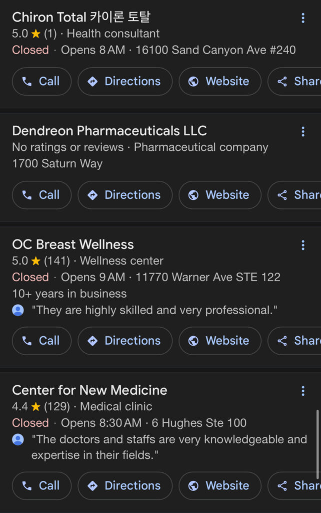This screenshot has height=513, width=321.
Task: Open three-dot menu for Dendreon Pharmaceuticals LLC
Action: point(302,132)
